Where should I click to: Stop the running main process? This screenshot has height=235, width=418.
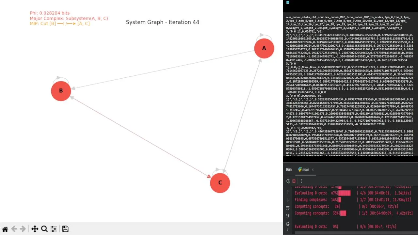point(294,181)
